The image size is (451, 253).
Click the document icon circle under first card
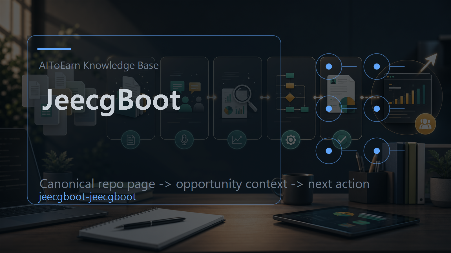(131, 140)
